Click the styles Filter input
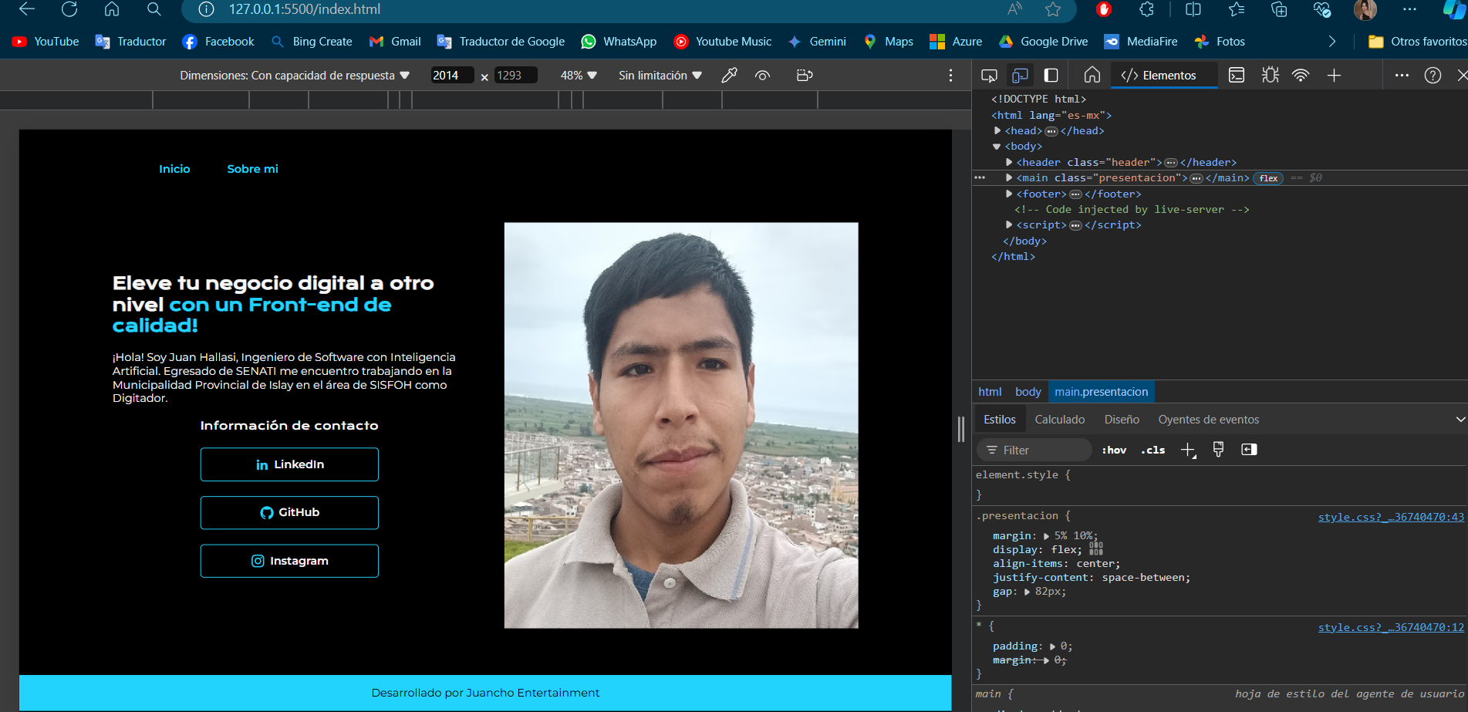Viewport: 1468px width, 712px height. (1035, 450)
